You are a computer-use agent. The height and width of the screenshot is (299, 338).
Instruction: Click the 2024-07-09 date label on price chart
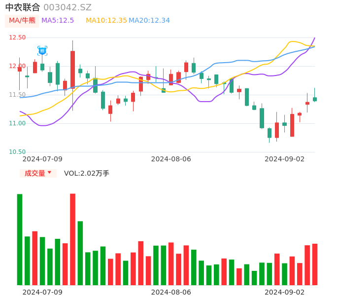pos(42,159)
